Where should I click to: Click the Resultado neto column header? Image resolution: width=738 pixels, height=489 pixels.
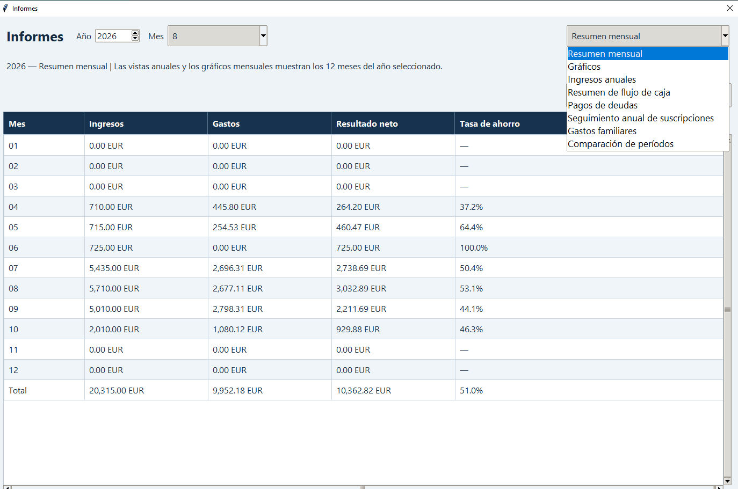(x=393, y=123)
